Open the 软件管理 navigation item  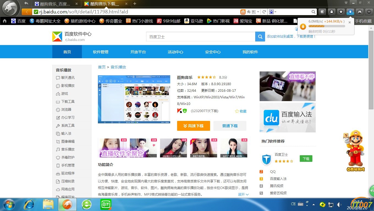[x=101, y=52]
